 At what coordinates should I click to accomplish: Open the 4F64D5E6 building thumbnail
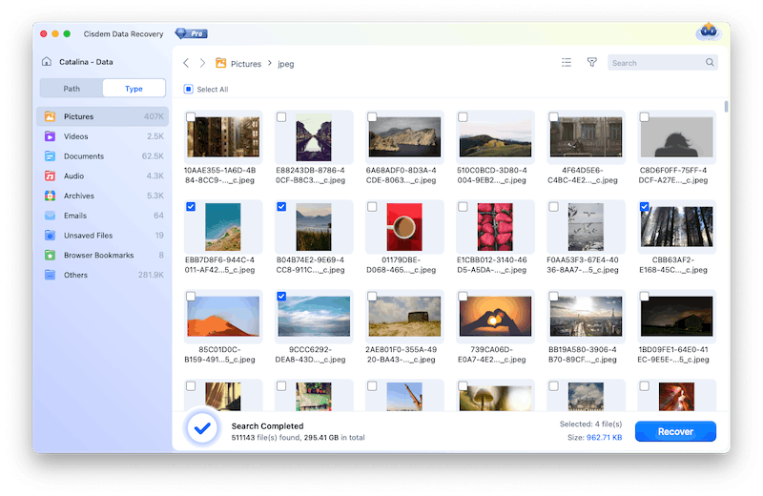pyautogui.click(x=586, y=136)
